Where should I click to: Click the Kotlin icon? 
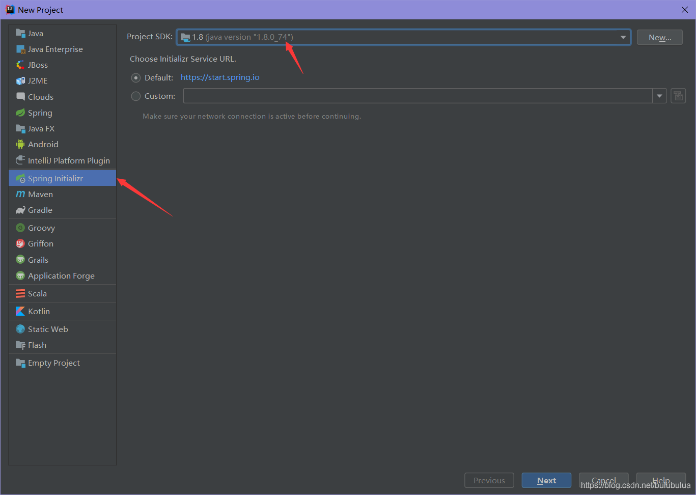tap(20, 311)
